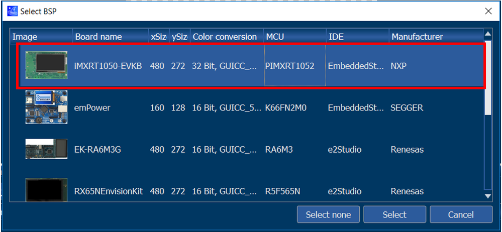Click the Color conversion column header
Screen dimensions: 502x232
coord(225,37)
